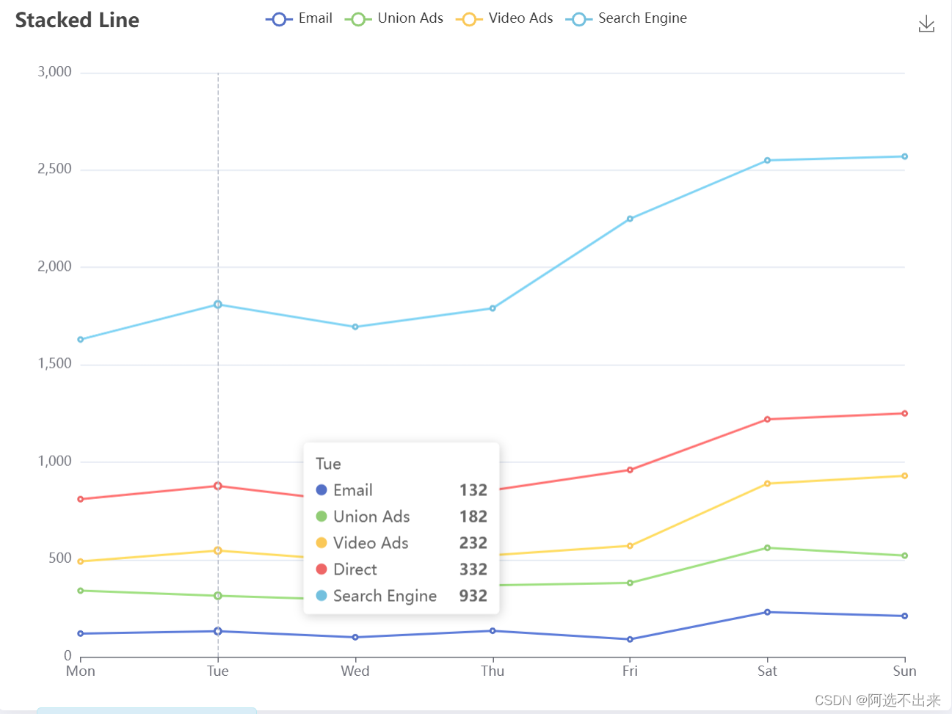Click the blue Email point on Sun
Screen dimensions: 952x714
point(904,616)
